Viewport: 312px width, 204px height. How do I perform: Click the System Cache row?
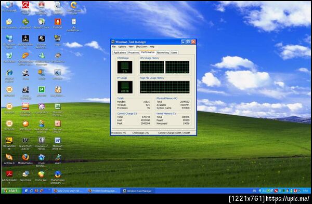click(x=173, y=108)
